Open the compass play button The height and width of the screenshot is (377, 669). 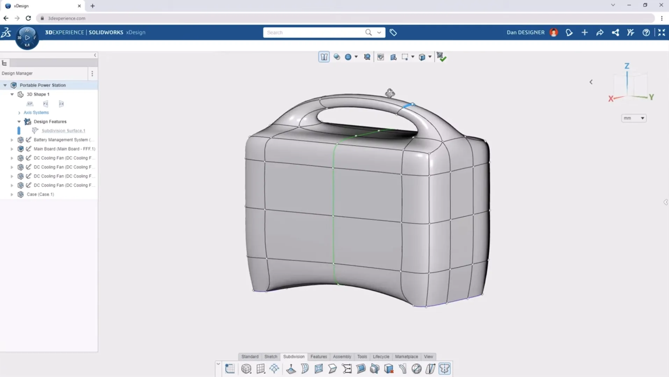point(27,37)
